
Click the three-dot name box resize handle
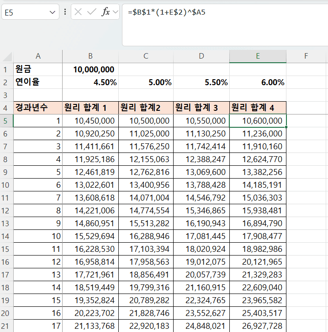click(x=65, y=12)
